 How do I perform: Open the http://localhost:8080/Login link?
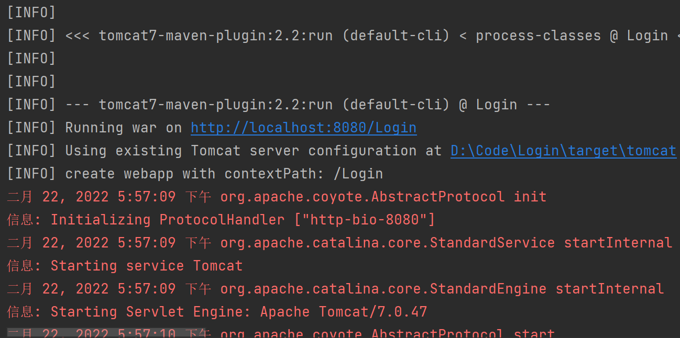(x=303, y=128)
